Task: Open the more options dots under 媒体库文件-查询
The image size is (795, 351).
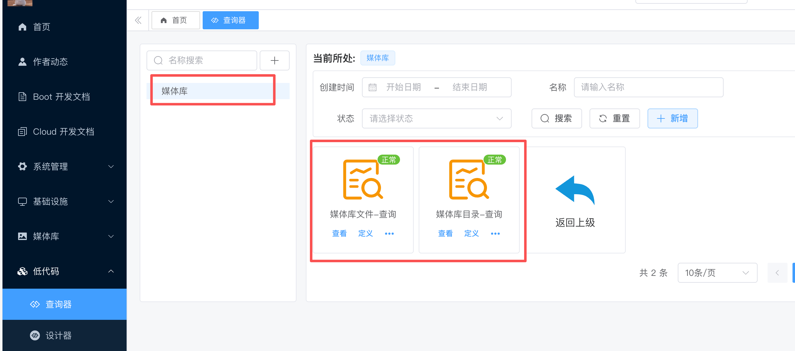Action: point(389,233)
